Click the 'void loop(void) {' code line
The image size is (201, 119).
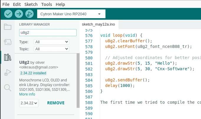[x=121, y=35]
